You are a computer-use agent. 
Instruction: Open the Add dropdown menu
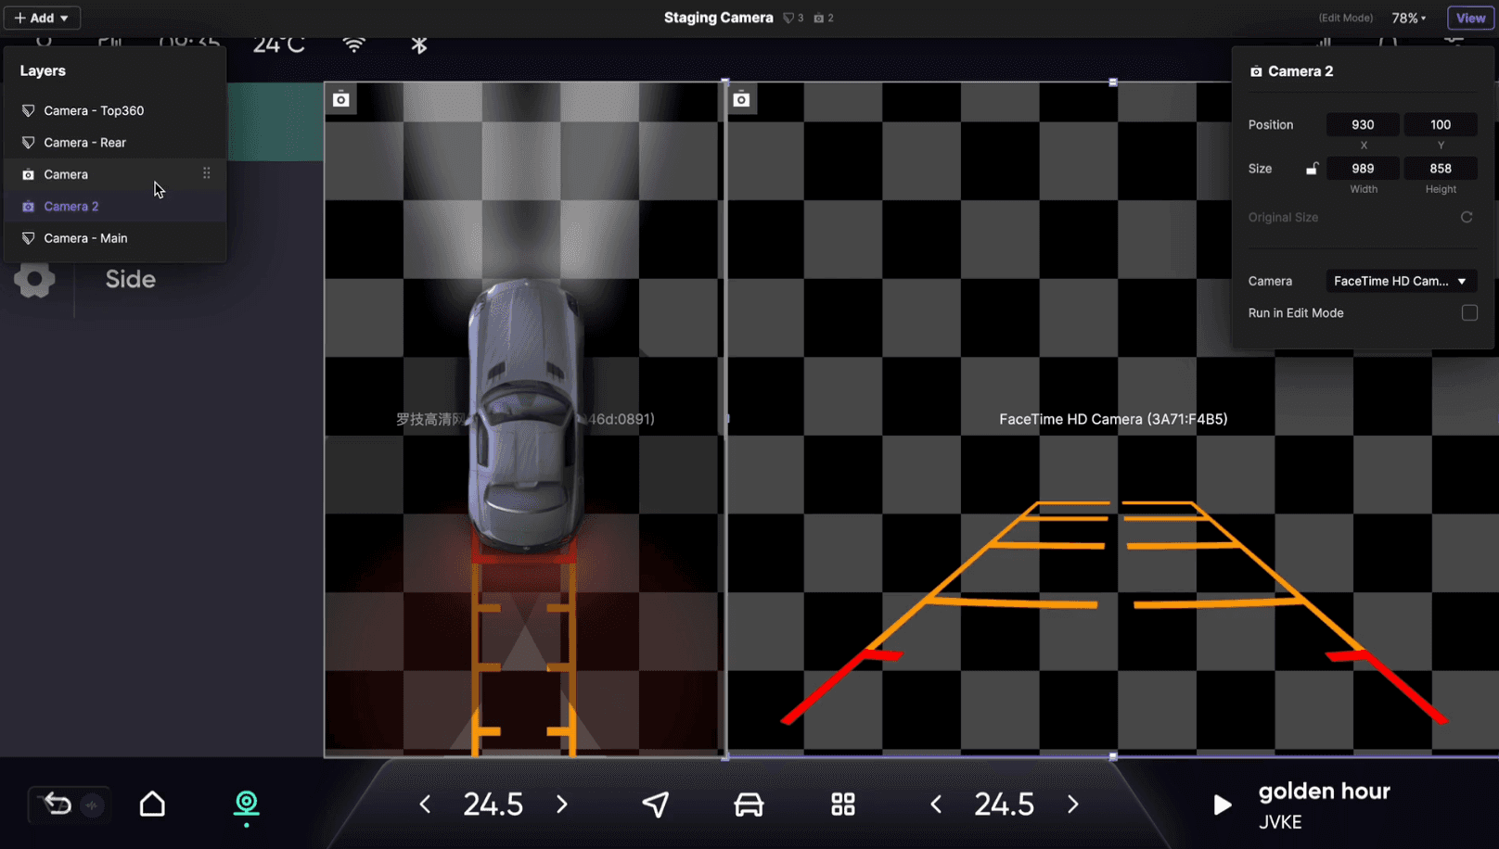(41, 17)
